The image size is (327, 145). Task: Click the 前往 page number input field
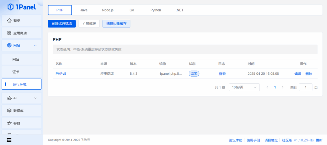coord(305,87)
